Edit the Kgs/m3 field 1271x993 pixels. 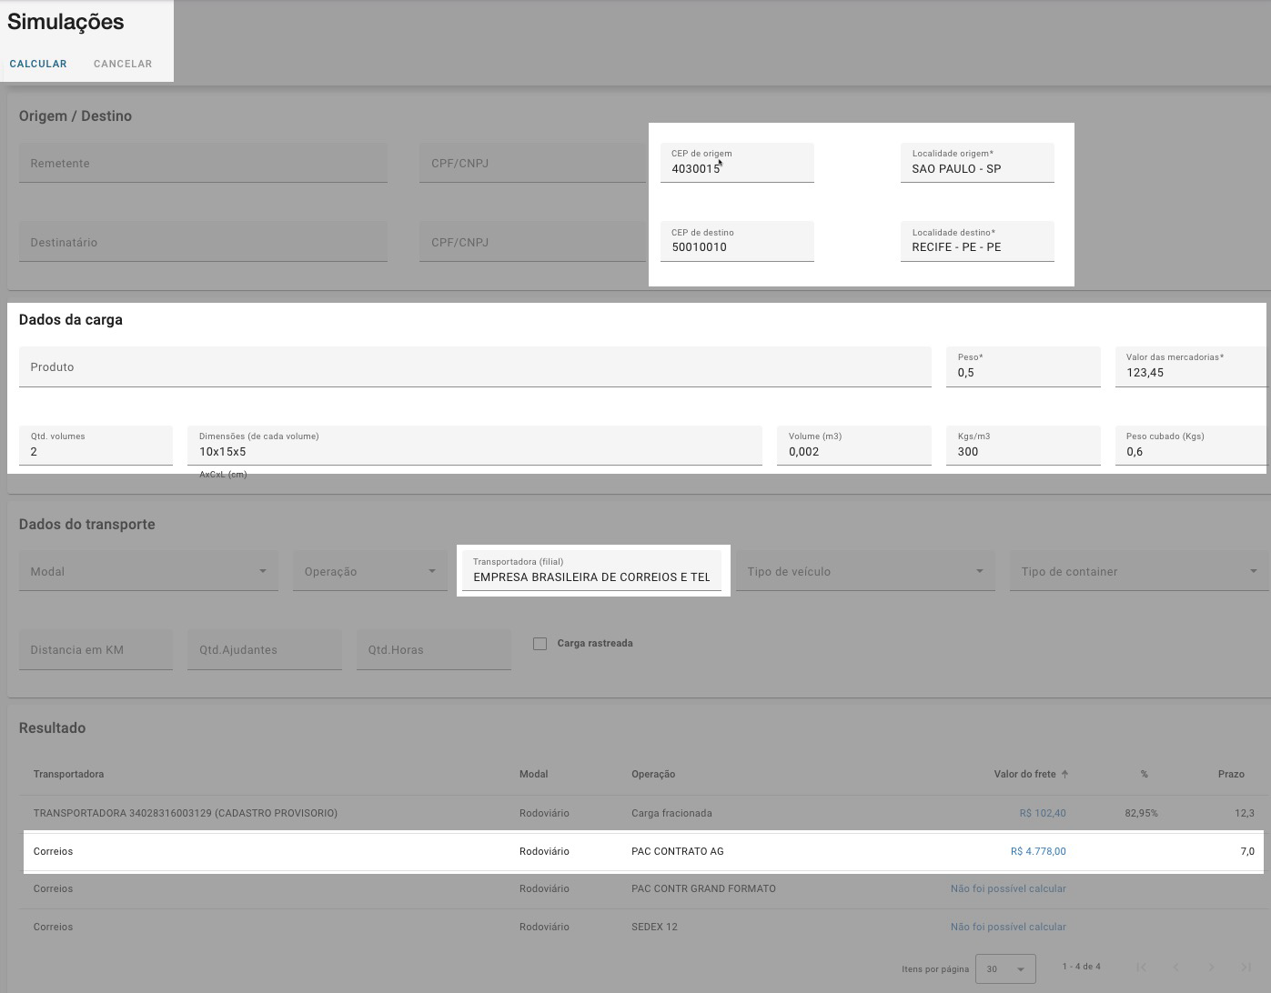[x=1024, y=446]
